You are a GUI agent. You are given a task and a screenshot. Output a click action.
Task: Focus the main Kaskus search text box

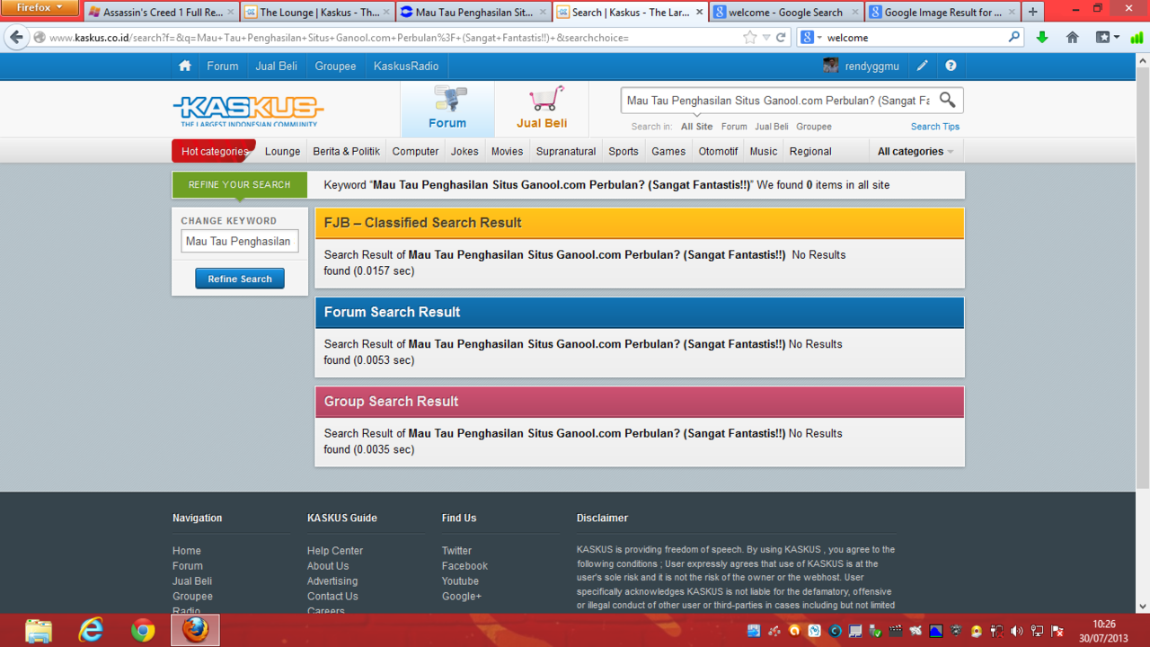(778, 101)
